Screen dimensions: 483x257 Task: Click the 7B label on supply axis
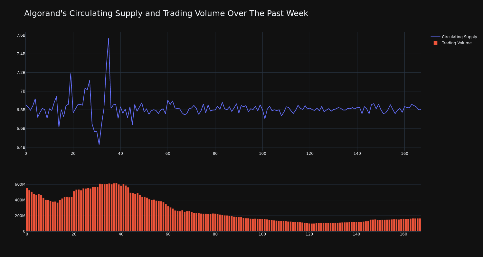pyautogui.click(x=23, y=91)
